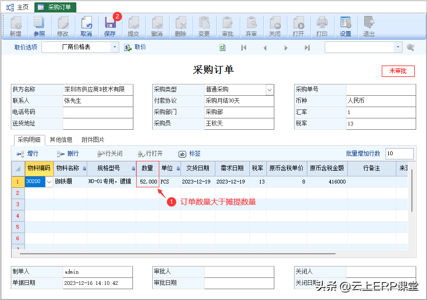This screenshot has height=300, width=427.
Task: Click the 采购单号 input field
Action: click(x=381, y=90)
